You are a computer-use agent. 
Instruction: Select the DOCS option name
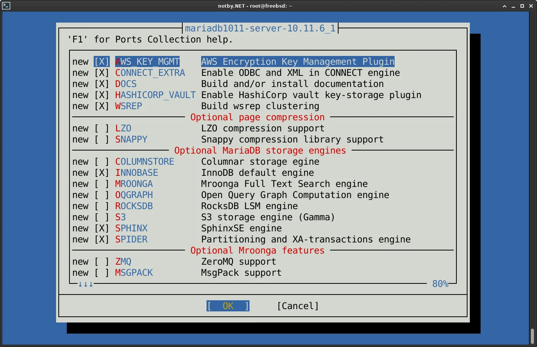126,84
